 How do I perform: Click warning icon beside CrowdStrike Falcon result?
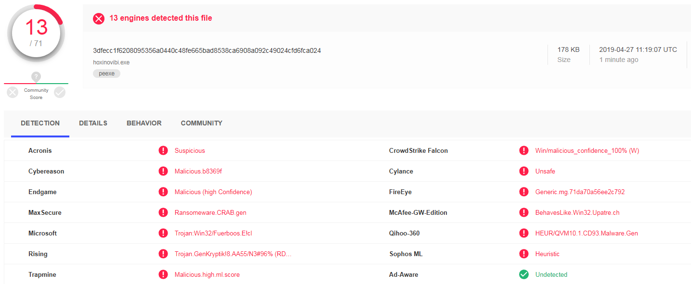[x=524, y=151]
